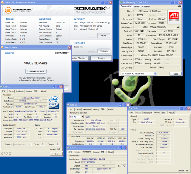Select the Graphics Card tab in GPU-Z
Screen dimensions: 191x174
[126, 6]
